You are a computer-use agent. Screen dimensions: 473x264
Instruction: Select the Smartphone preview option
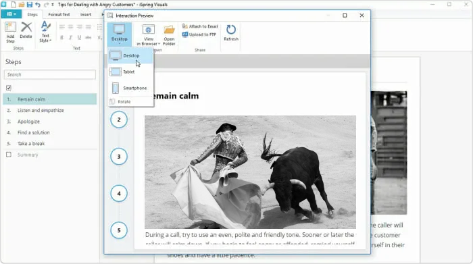pyautogui.click(x=130, y=88)
